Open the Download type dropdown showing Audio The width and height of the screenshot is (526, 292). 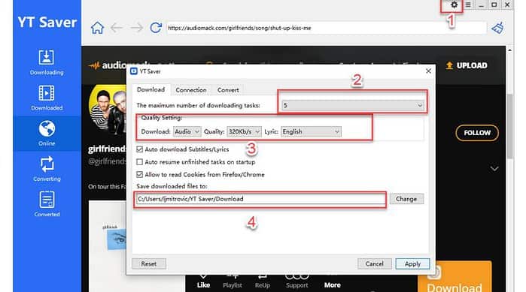(x=187, y=132)
